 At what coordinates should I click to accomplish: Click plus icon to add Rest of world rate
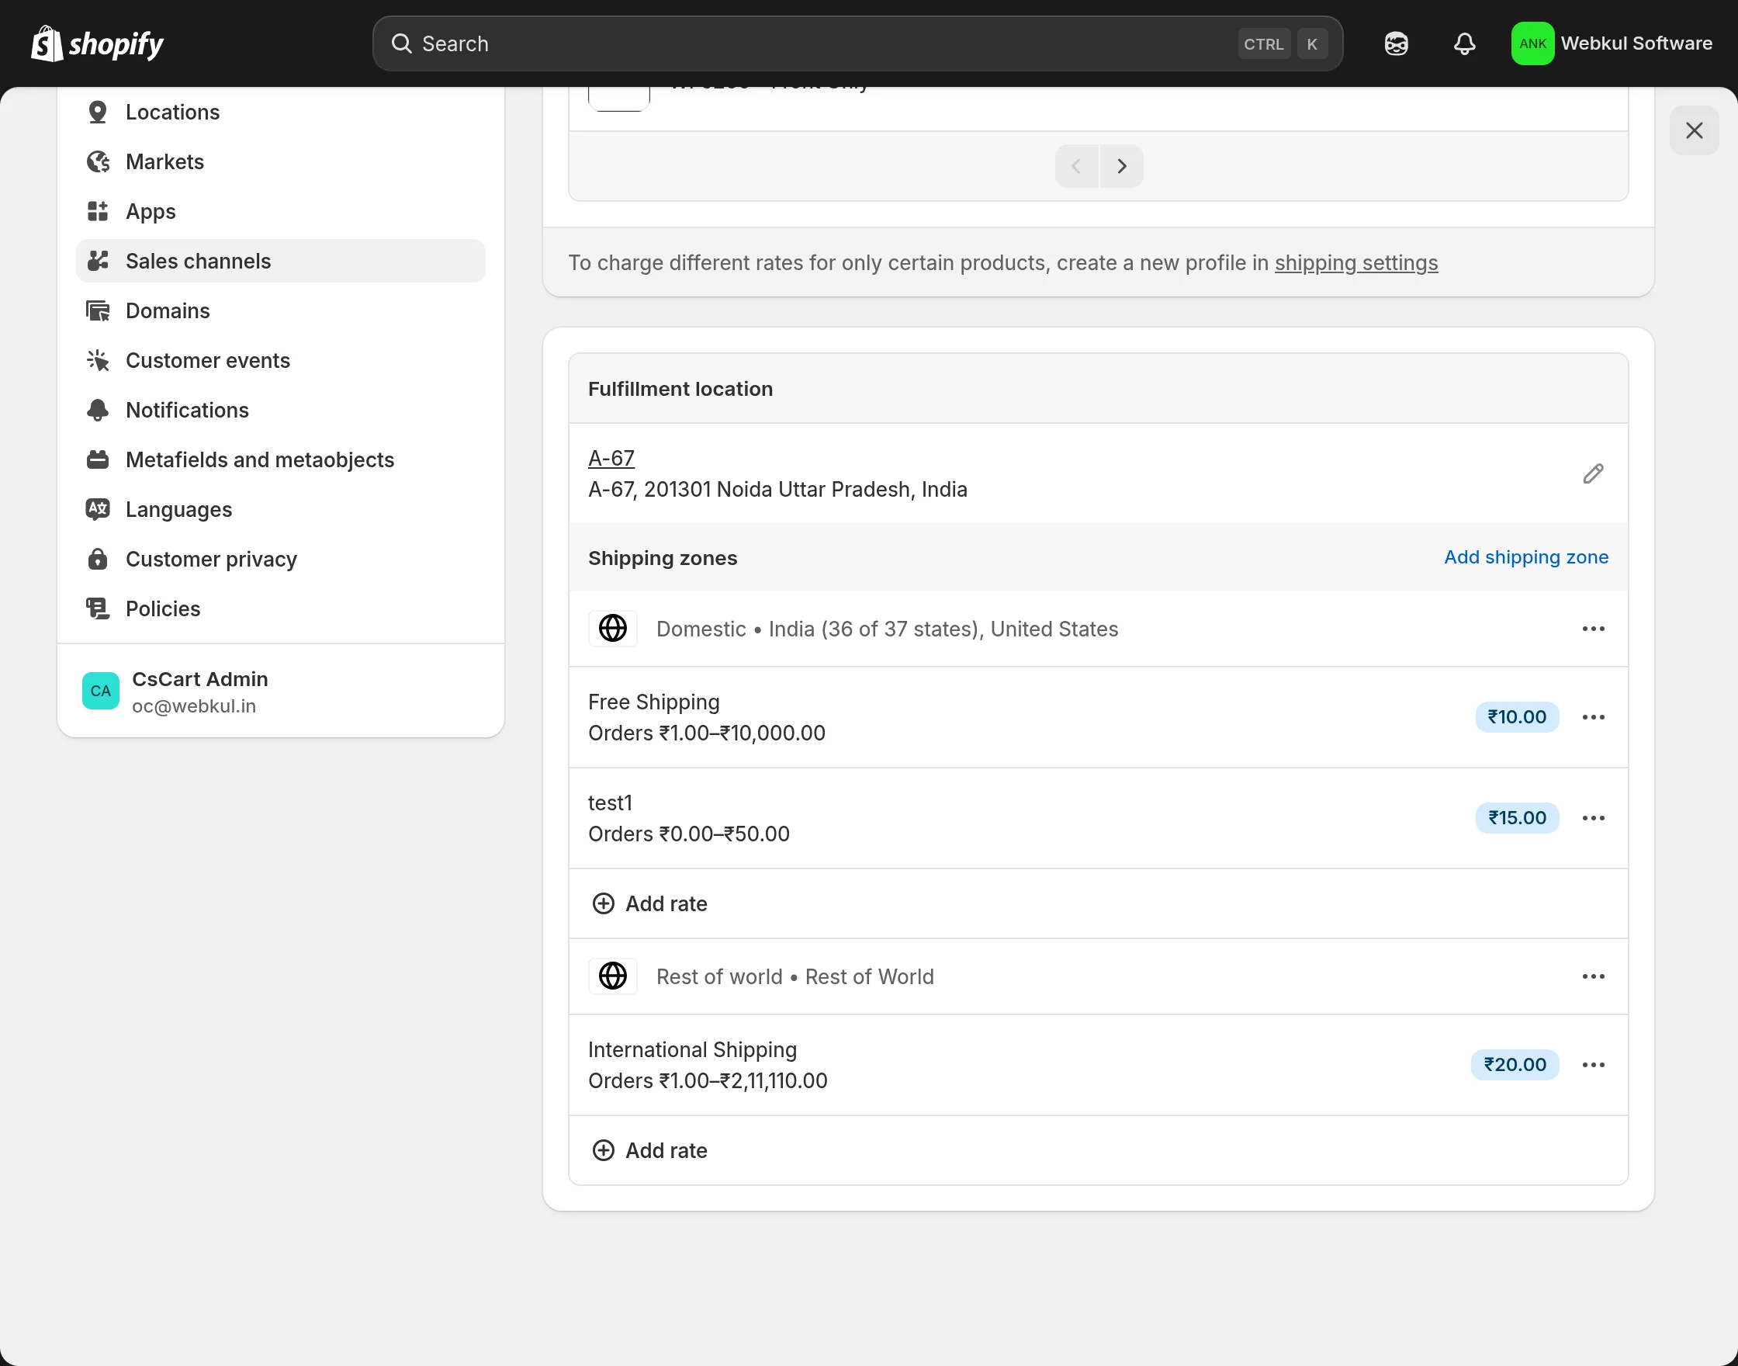603,1150
